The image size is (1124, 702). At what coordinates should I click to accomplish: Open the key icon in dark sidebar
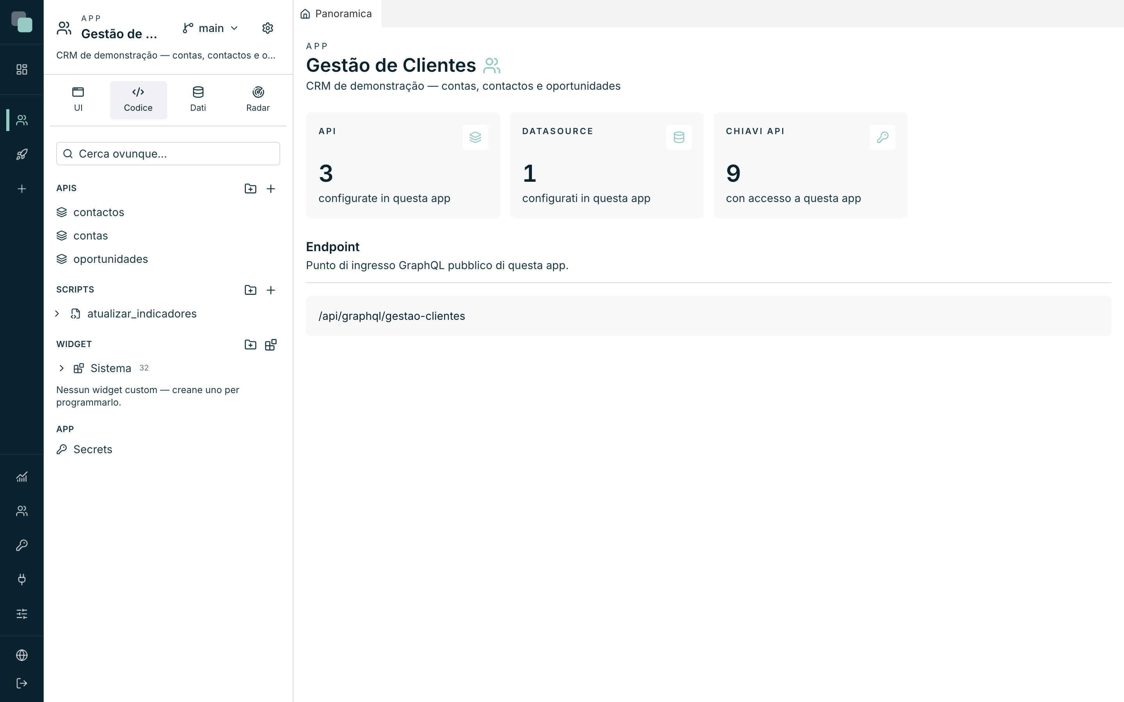pos(22,545)
